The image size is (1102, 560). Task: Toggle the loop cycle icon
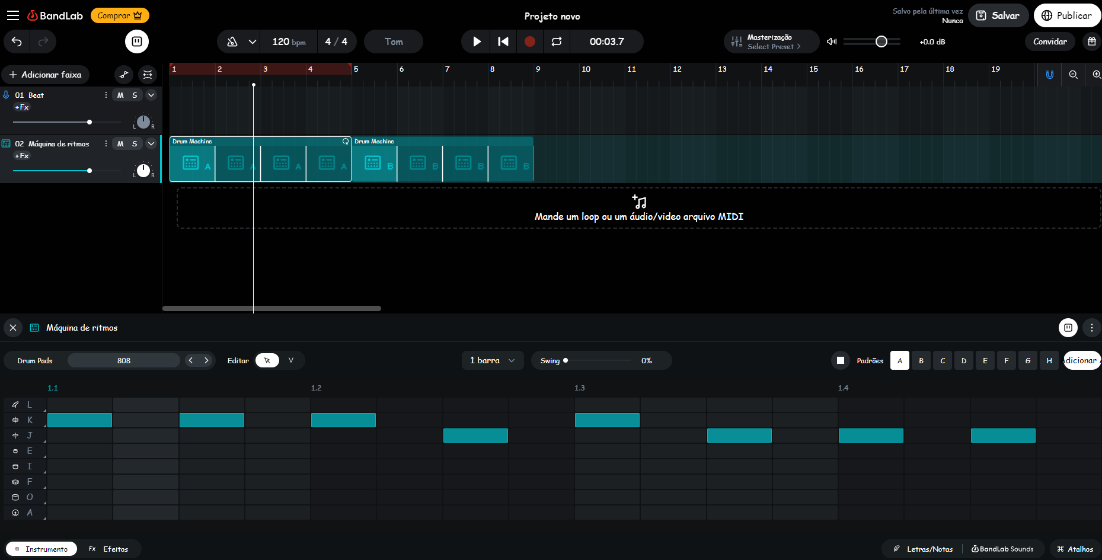[556, 41]
